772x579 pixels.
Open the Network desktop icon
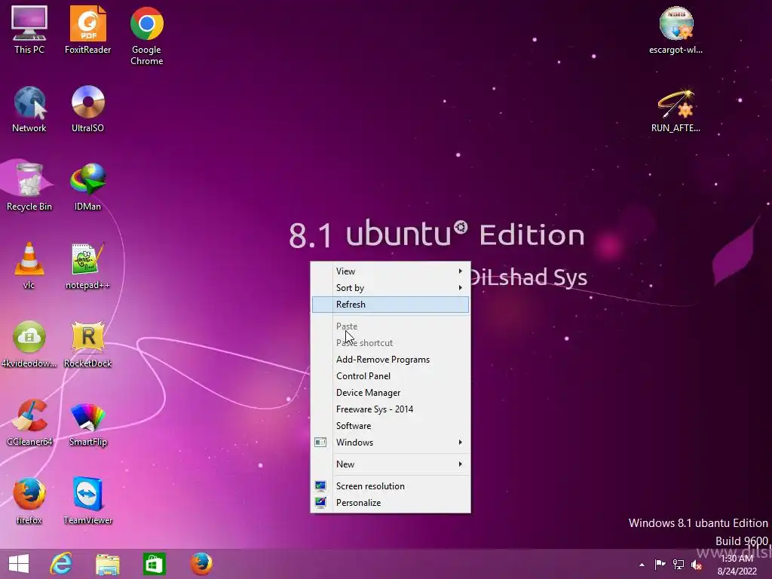(29, 109)
